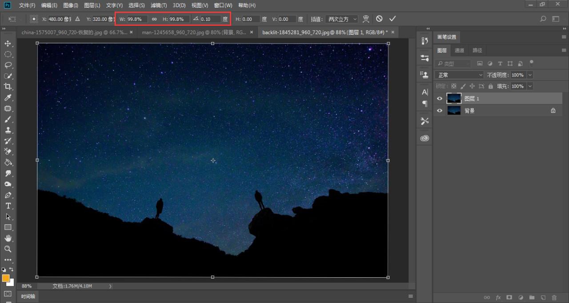Select the Move tool
Image resolution: width=569 pixels, height=303 pixels.
tap(8, 44)
